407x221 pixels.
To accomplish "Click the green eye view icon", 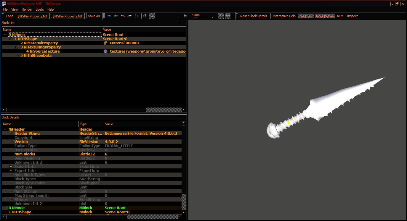I will 116,16.
